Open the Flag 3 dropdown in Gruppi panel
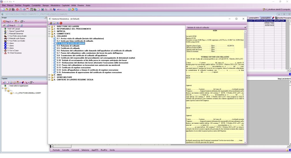Screen dimensions: 291x158 point(12,22)
